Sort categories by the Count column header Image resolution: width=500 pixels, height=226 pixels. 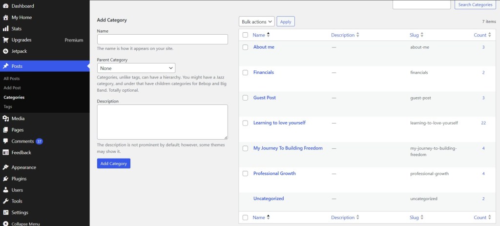click(480, 35)
